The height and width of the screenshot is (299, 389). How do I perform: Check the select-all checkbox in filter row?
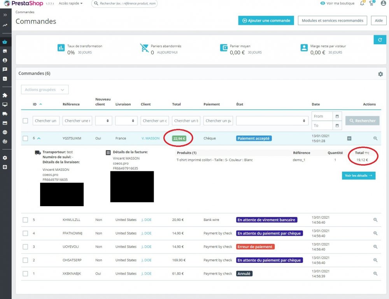[25, 121]
